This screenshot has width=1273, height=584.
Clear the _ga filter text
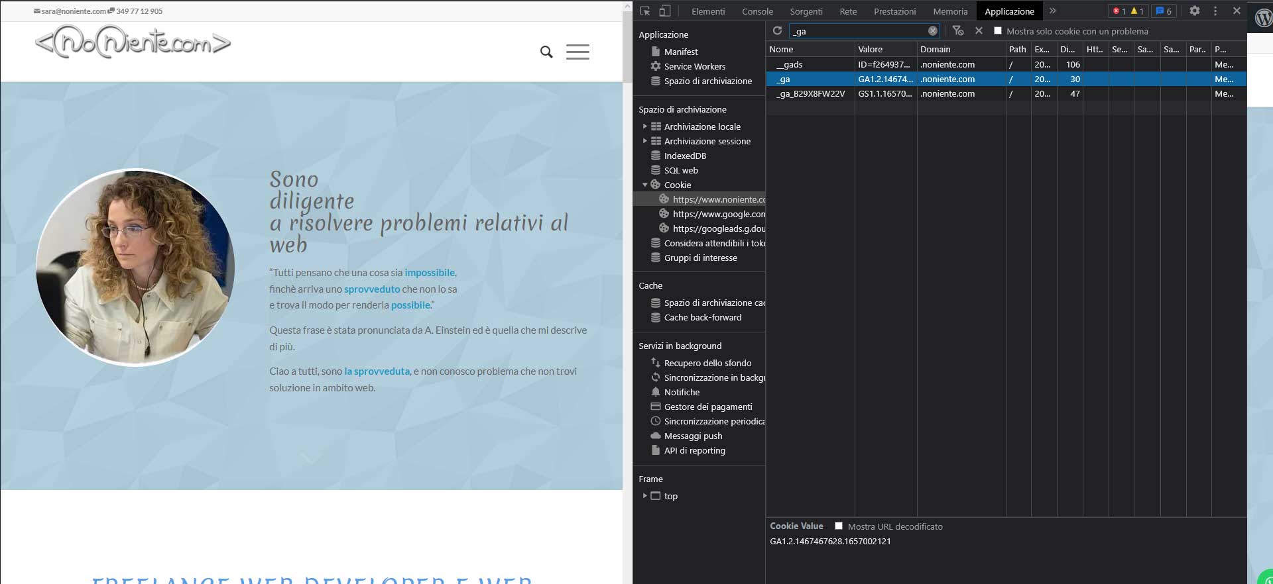coord(932,31)
